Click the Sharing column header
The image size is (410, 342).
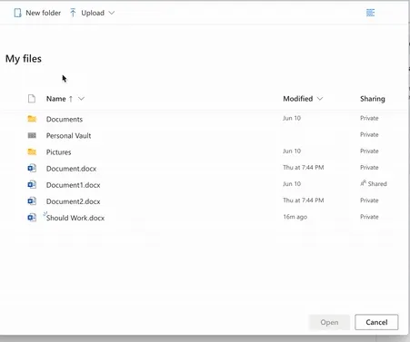(x=373, y=99)
